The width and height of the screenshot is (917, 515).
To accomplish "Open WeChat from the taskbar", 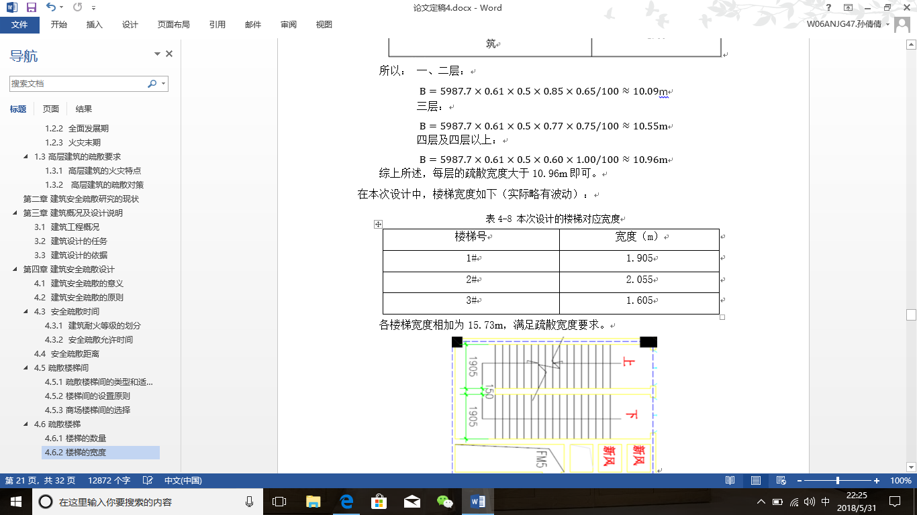I will (x=445, y=502).
